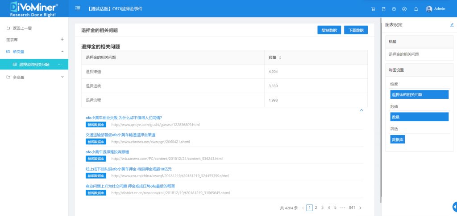Click 新闻数据库 tag beside zbnews.net URL
The height and width of the screenshot is (216, 457).
click(x=96, y=142)
